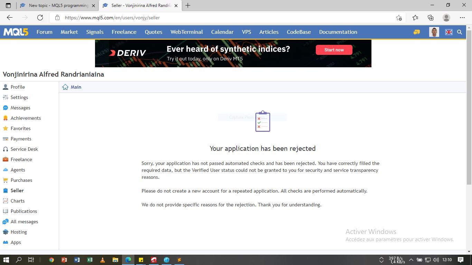Change language via UK flag icon
The height and width of the screenshot is (265, 472).
449,32
